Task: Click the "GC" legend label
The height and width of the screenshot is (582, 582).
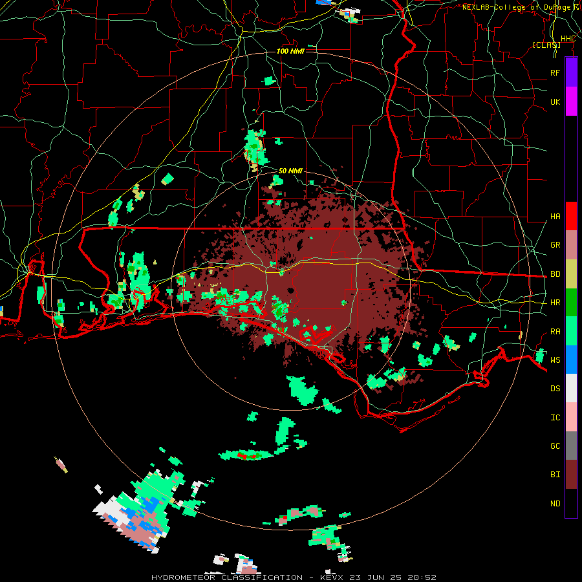Action: pos(555,446)
